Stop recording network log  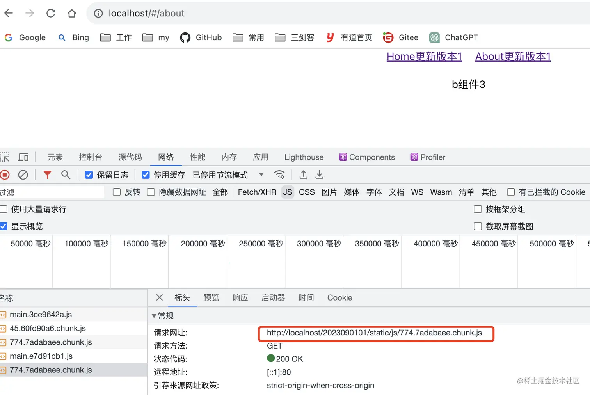tap(5, 175)
